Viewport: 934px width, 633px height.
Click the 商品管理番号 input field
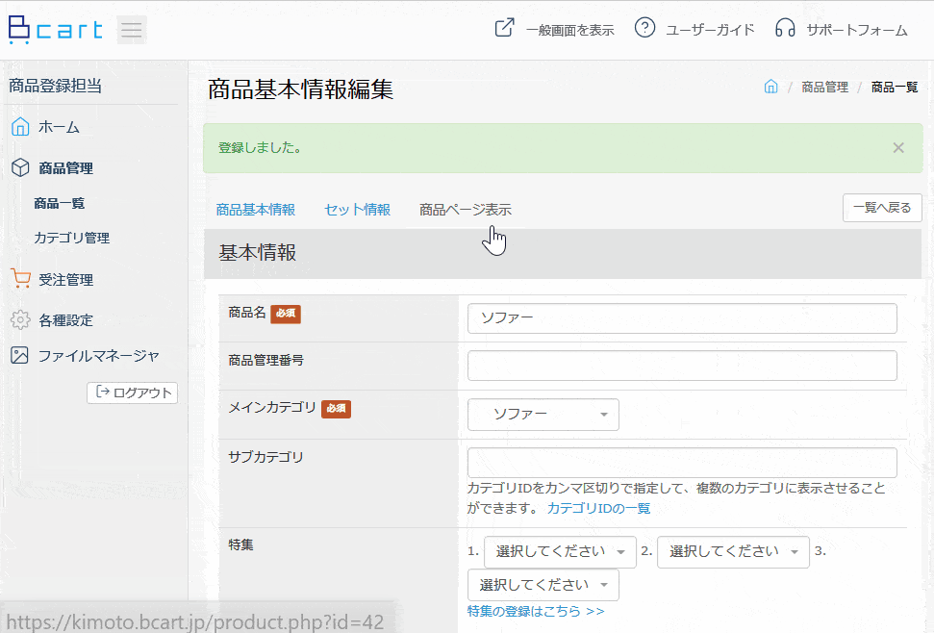click(682, 366)
